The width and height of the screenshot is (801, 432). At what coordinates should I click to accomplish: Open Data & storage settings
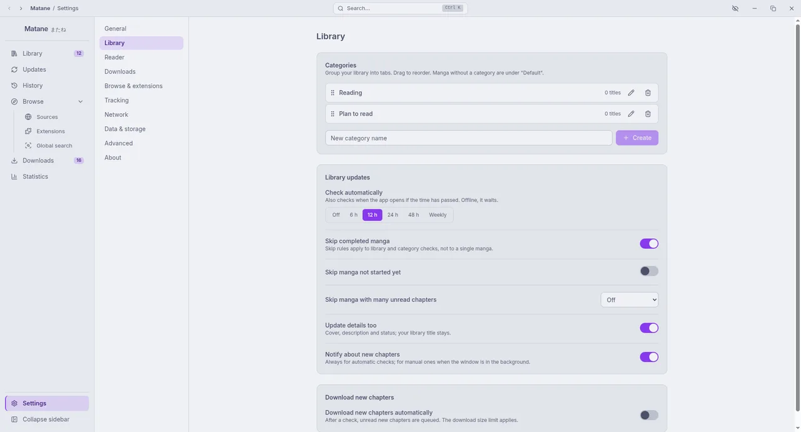[141, 129]
